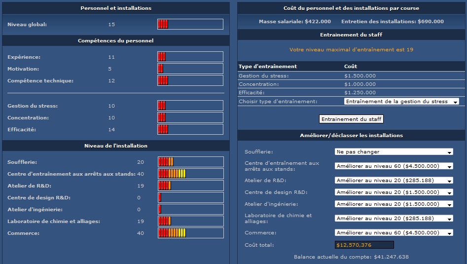The image size is (467, 264).
Task: Click the Compétence technique level bar
Action: (190, 80)
